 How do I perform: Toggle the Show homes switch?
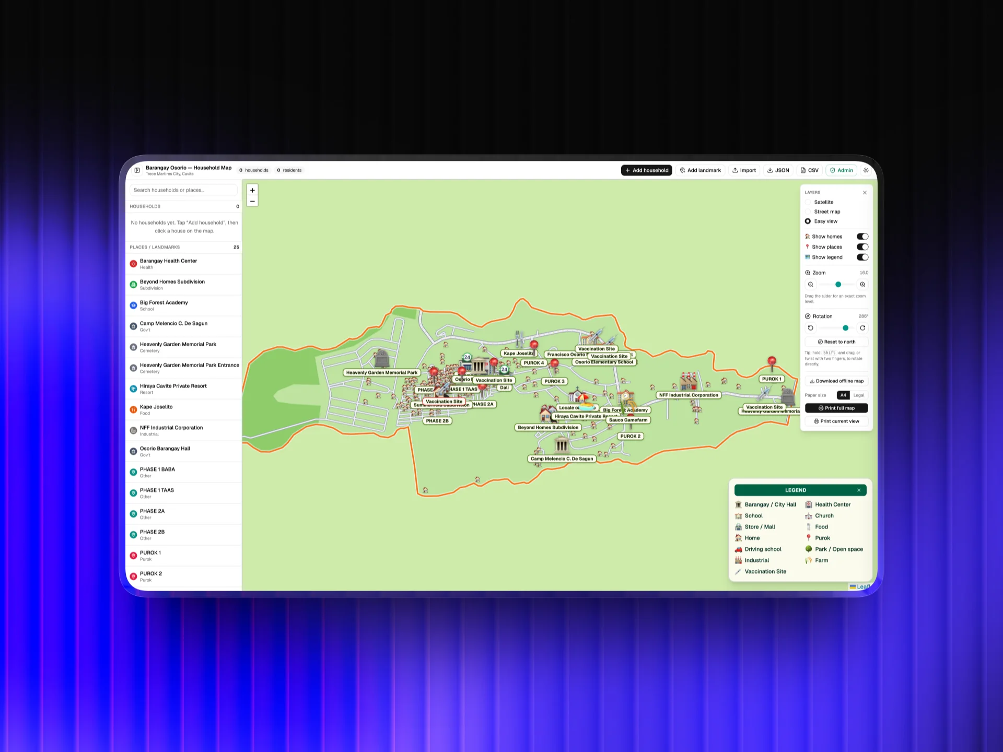pyautogui.click(x=862, y=237)
